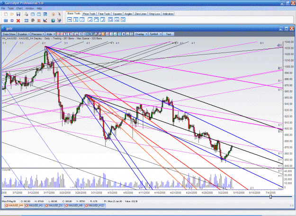
Task: Click the Data Show button
Action: (x=9, y=34)
